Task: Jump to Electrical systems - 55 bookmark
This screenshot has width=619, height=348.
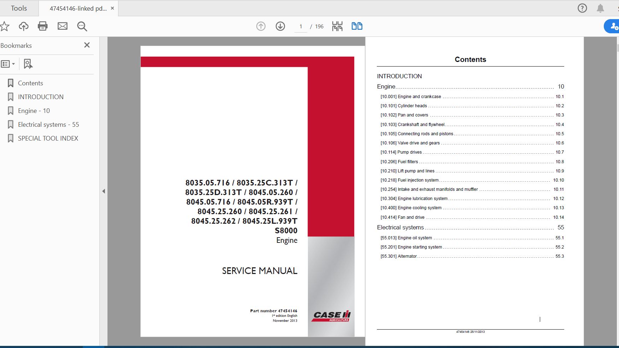Action: point(48,125)
